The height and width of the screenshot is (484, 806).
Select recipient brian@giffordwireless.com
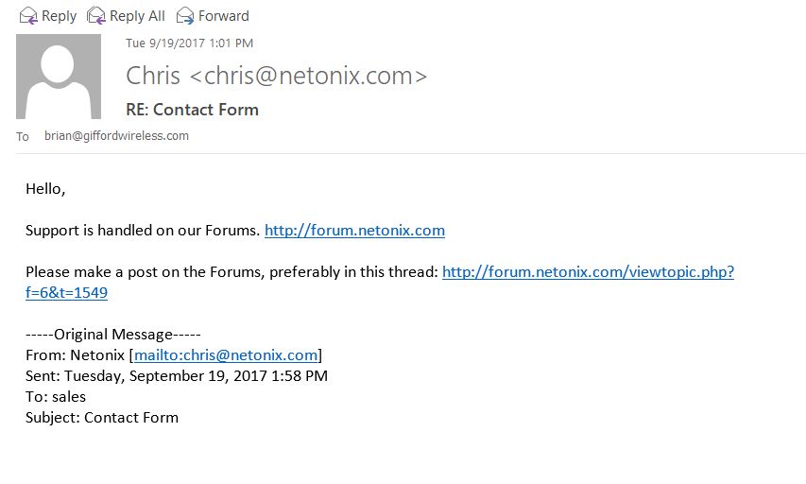[116, 136]
